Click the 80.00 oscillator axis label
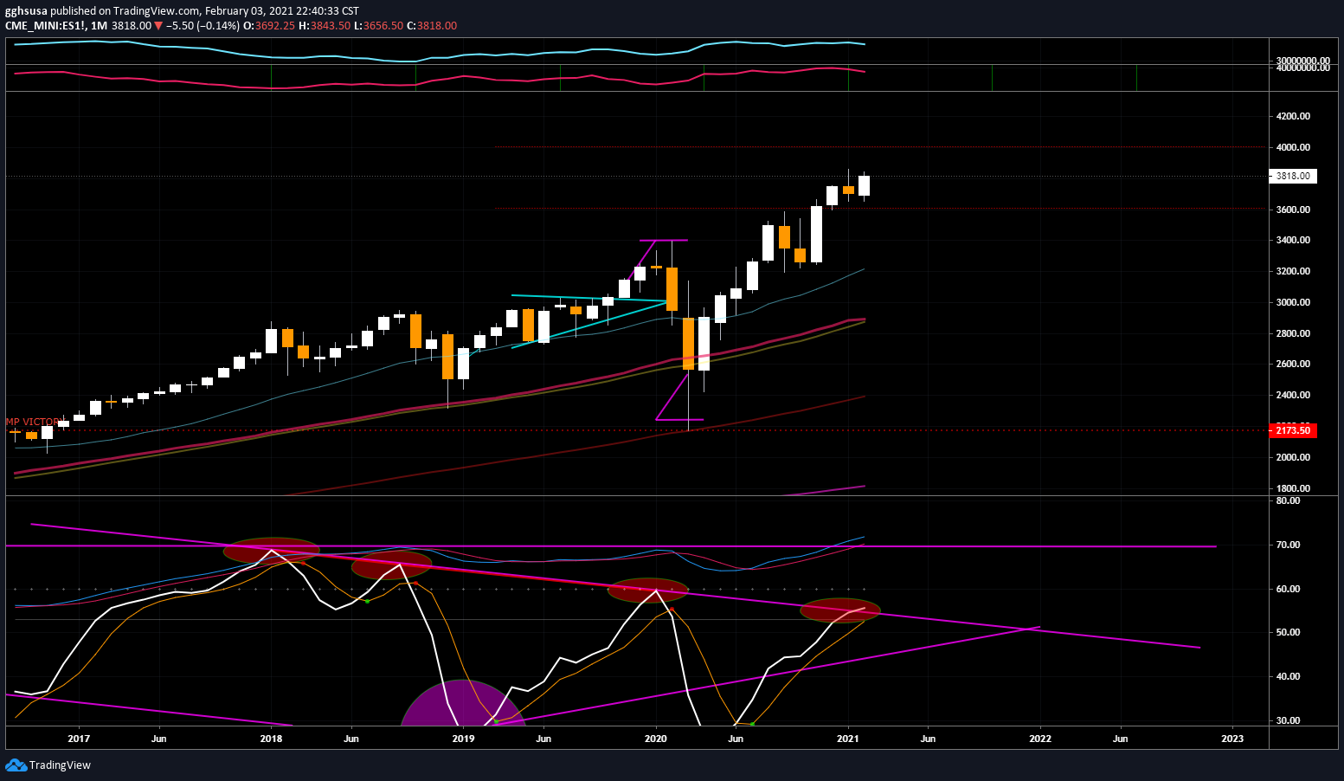Screen dimensions: 1344x781 (1288, 500)
